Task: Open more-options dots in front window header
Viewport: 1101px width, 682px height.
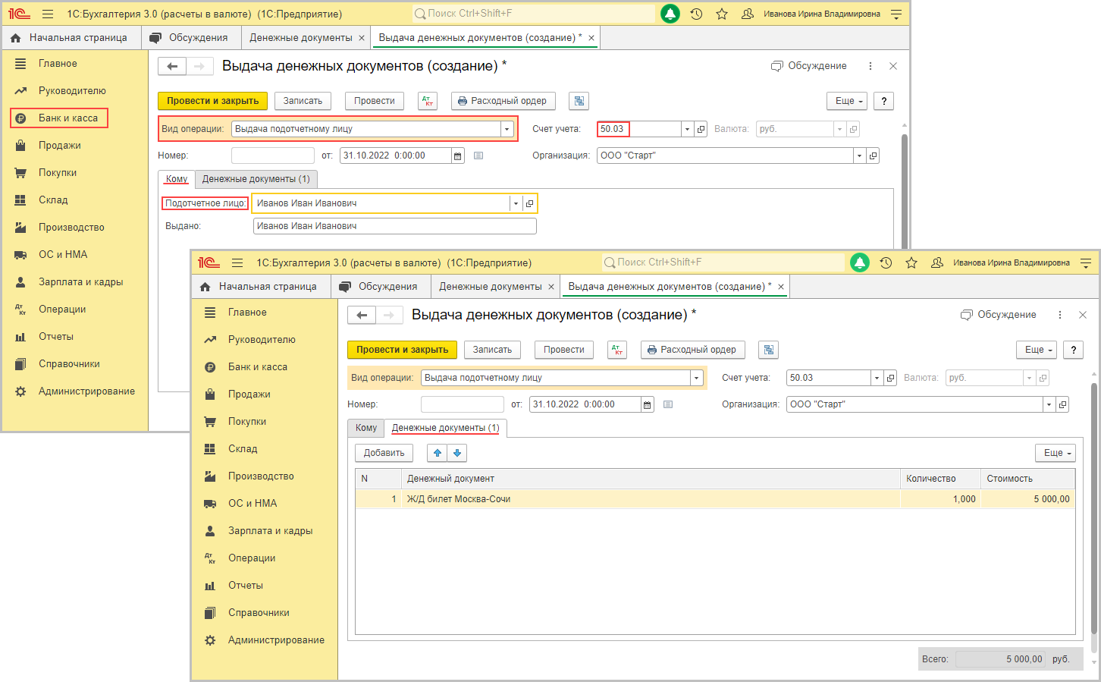Action: coord(1060,315)
